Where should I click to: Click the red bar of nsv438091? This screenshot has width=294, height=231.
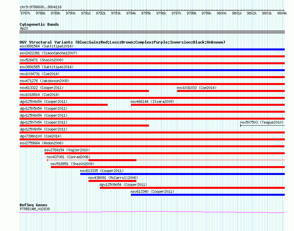tap(112, 181)
